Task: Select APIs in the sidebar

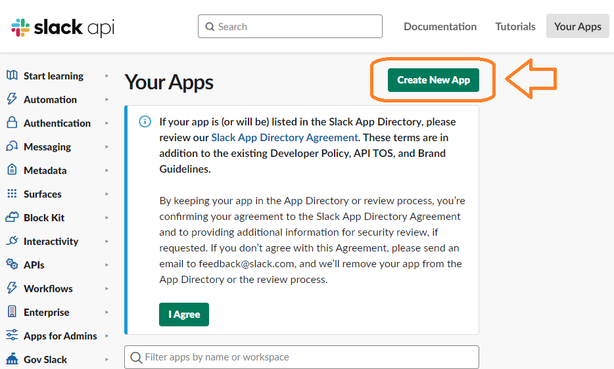Action: [34, 265]
